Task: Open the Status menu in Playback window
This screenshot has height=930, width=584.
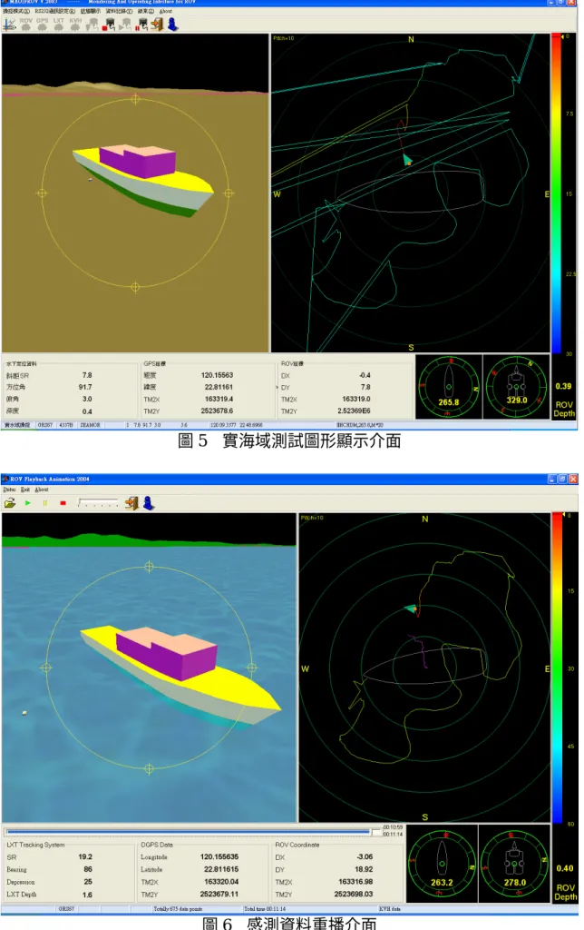Action: pyautogui.click(x=9, y=490)
